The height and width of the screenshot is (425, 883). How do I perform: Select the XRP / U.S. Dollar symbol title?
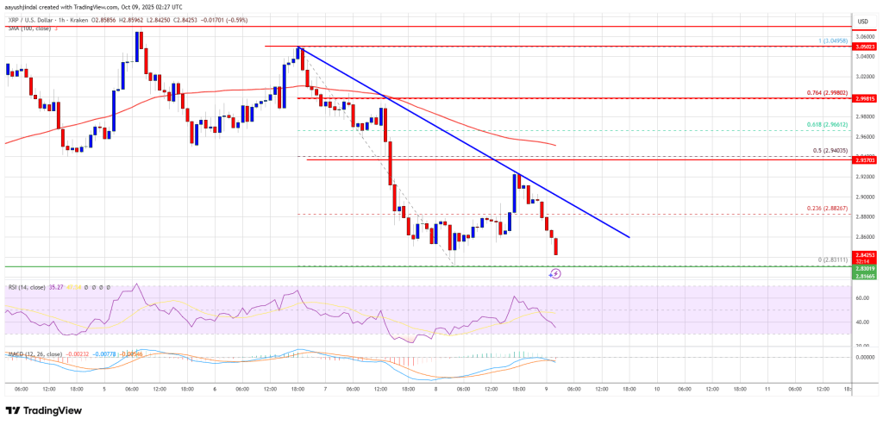[43, 16]
